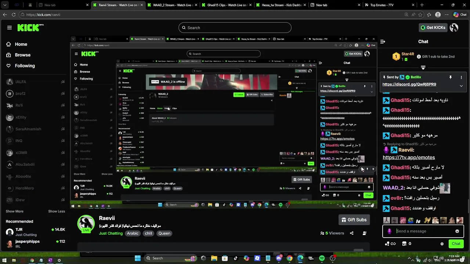The image size is (470, 264).
Task: Open a new browser tab with plus
Action: click(422, 5)
